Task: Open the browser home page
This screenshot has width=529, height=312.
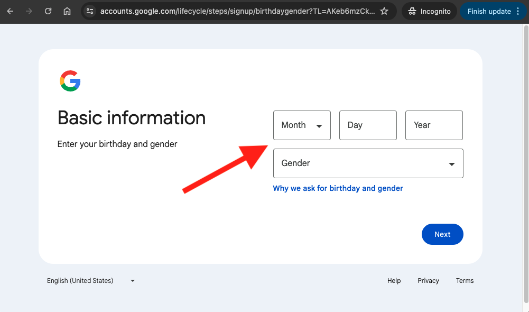Action: (67, 11)
